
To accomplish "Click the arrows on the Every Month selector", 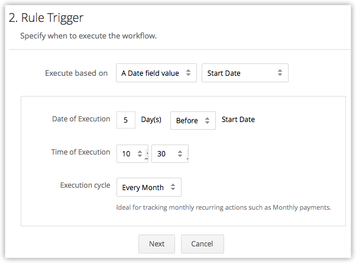I will pyautogui.click(x=173, y=187).
